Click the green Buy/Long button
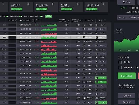Image resolution: width=139 pixels, height=105 pixels. tap(127, 76)
